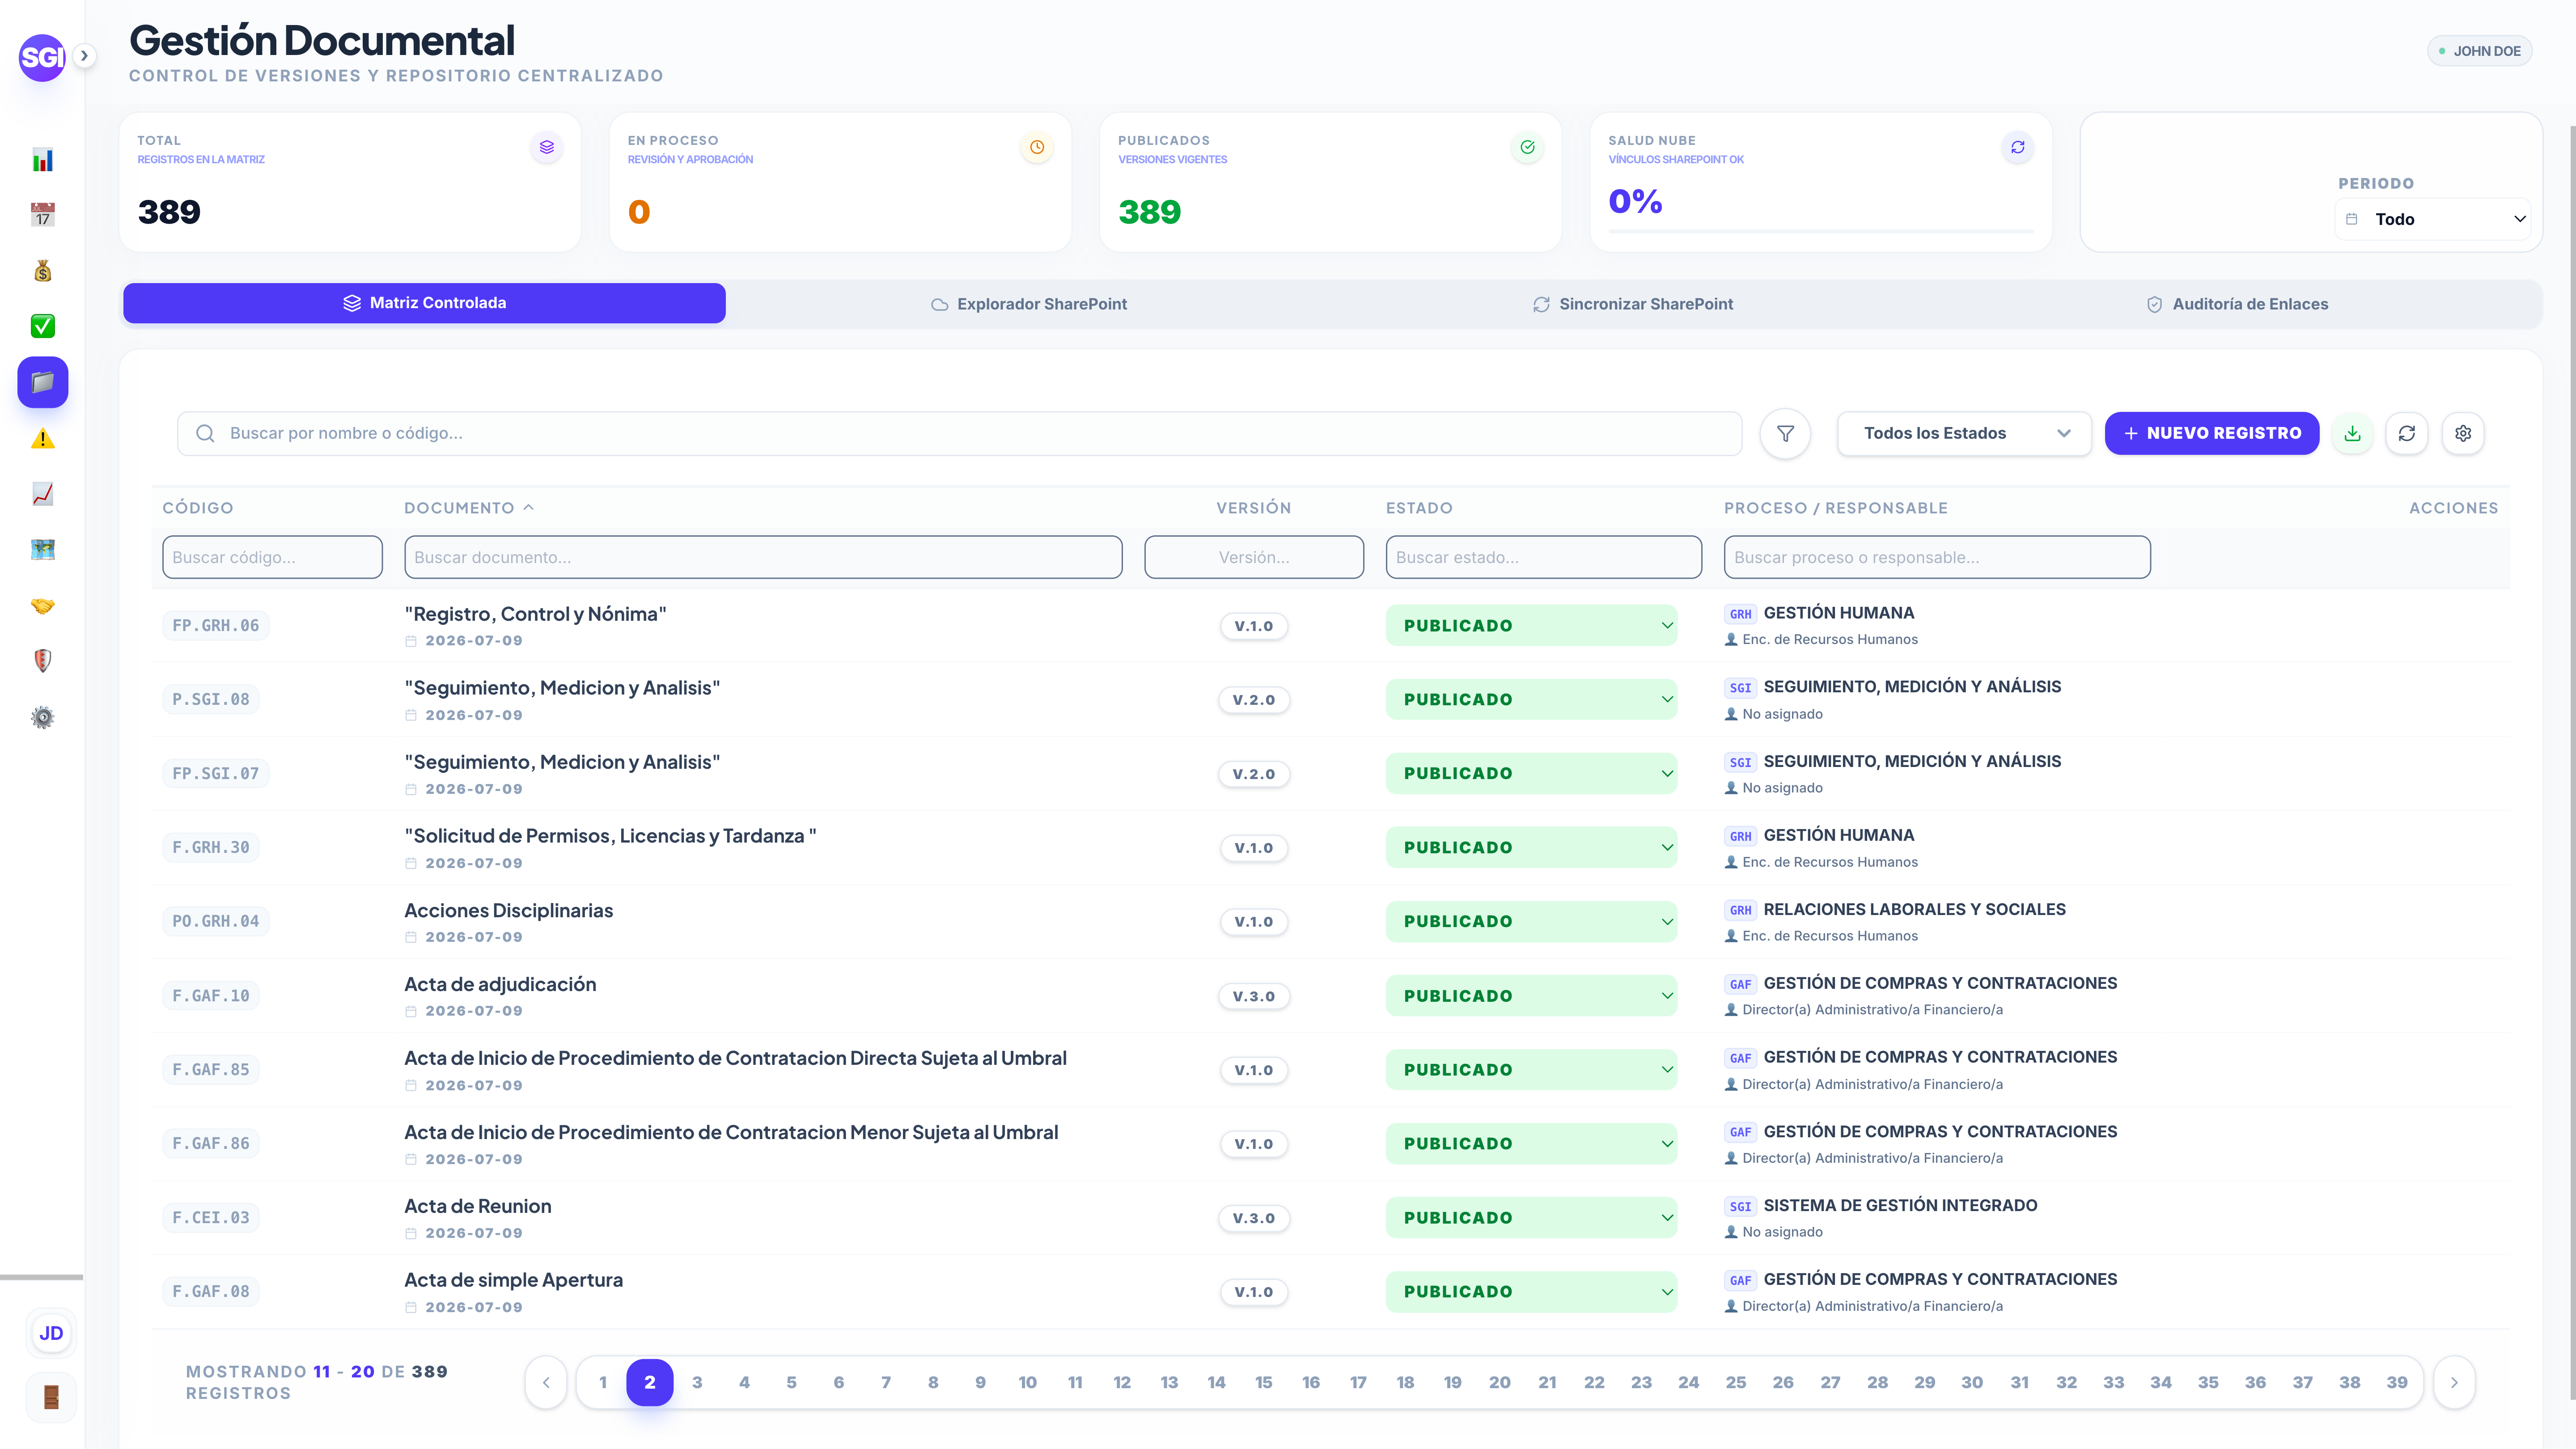The width and height of the screenshot is (2576, 1449).
Task: Open the yellow warning triangle sidebar icon
Action: point(42,438)
